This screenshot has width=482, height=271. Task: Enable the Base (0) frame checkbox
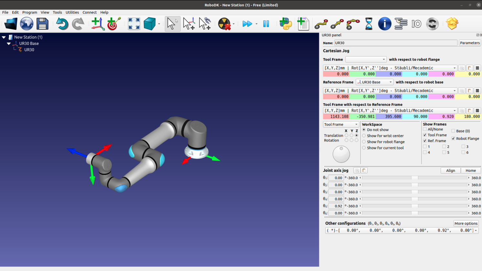(453, 131)
